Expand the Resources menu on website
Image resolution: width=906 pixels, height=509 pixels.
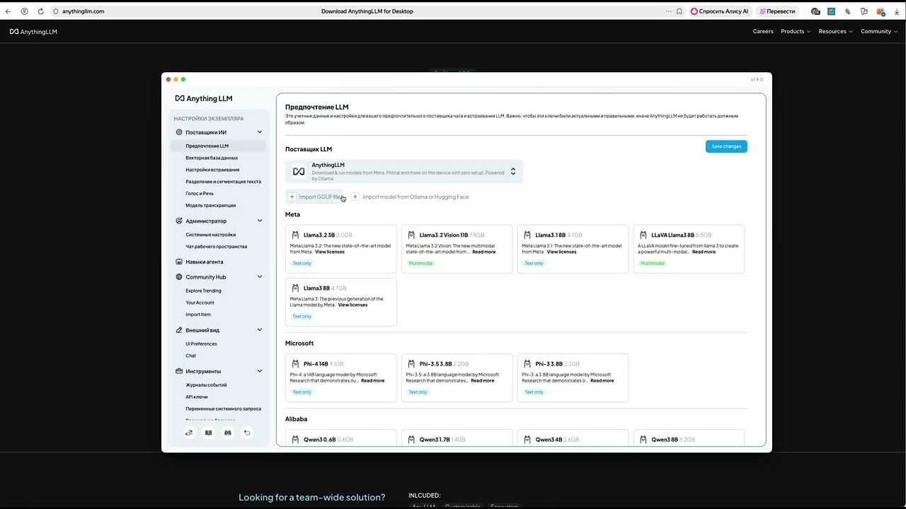835,31
